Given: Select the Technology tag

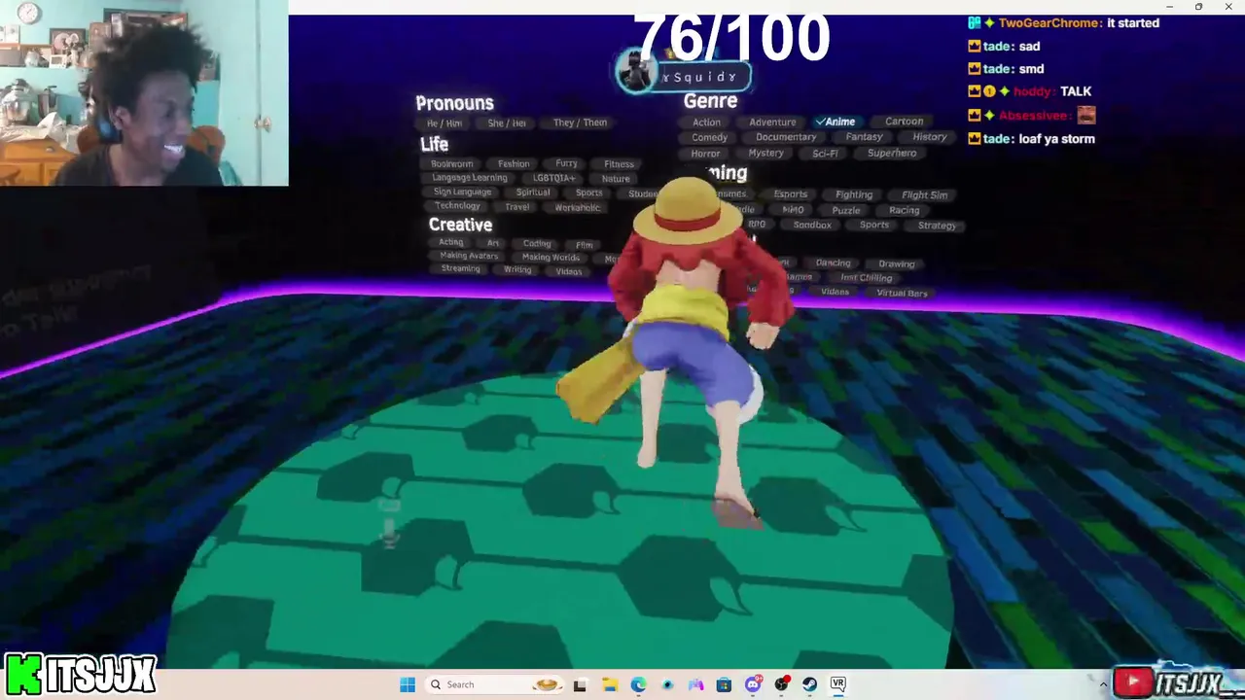Looking at the screenshot, I should point(457,206).
